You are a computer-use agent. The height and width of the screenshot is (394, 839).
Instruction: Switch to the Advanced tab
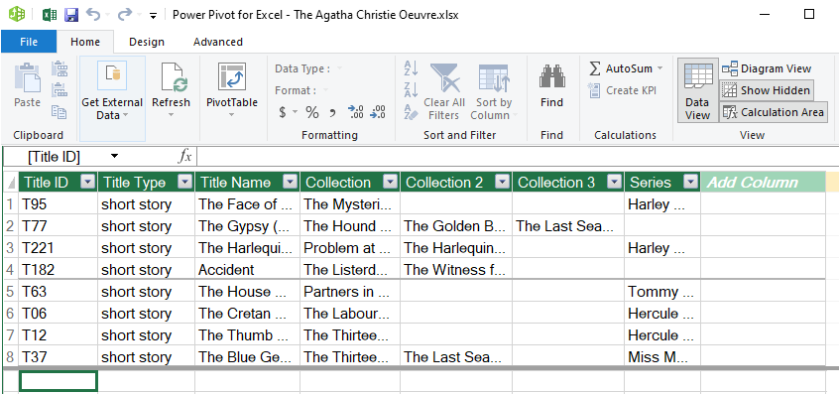(x=218, y=42)
